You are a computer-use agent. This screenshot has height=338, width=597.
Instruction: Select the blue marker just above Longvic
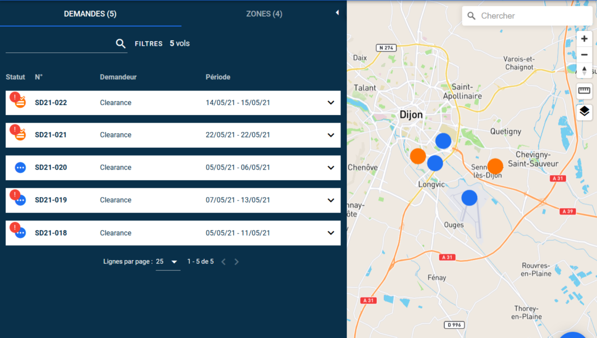pyautogui.click(x=435, y=163)
